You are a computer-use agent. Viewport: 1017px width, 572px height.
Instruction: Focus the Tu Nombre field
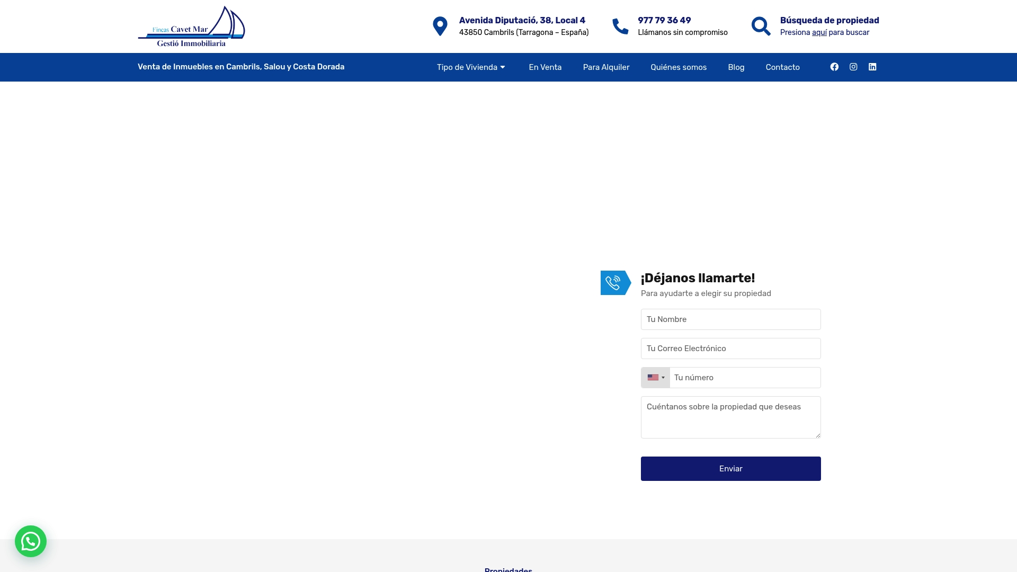[x=731, y=319]
